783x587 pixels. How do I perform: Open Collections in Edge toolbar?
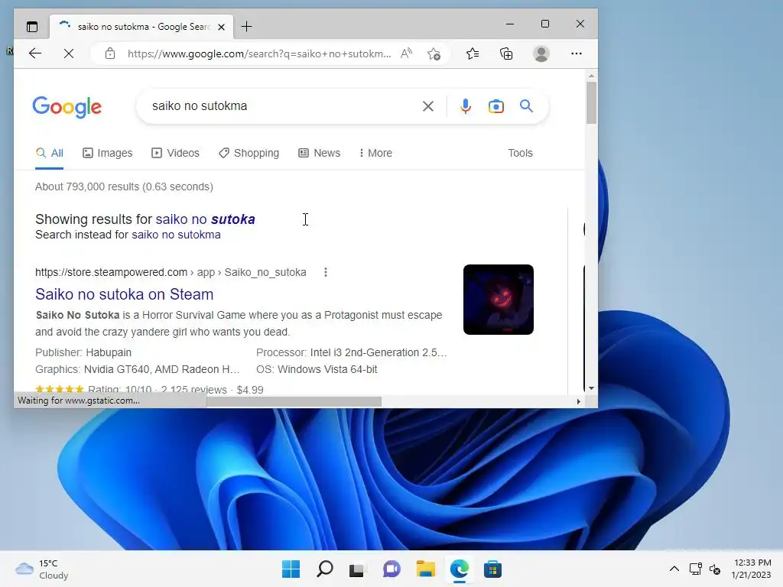pos(506,54)
